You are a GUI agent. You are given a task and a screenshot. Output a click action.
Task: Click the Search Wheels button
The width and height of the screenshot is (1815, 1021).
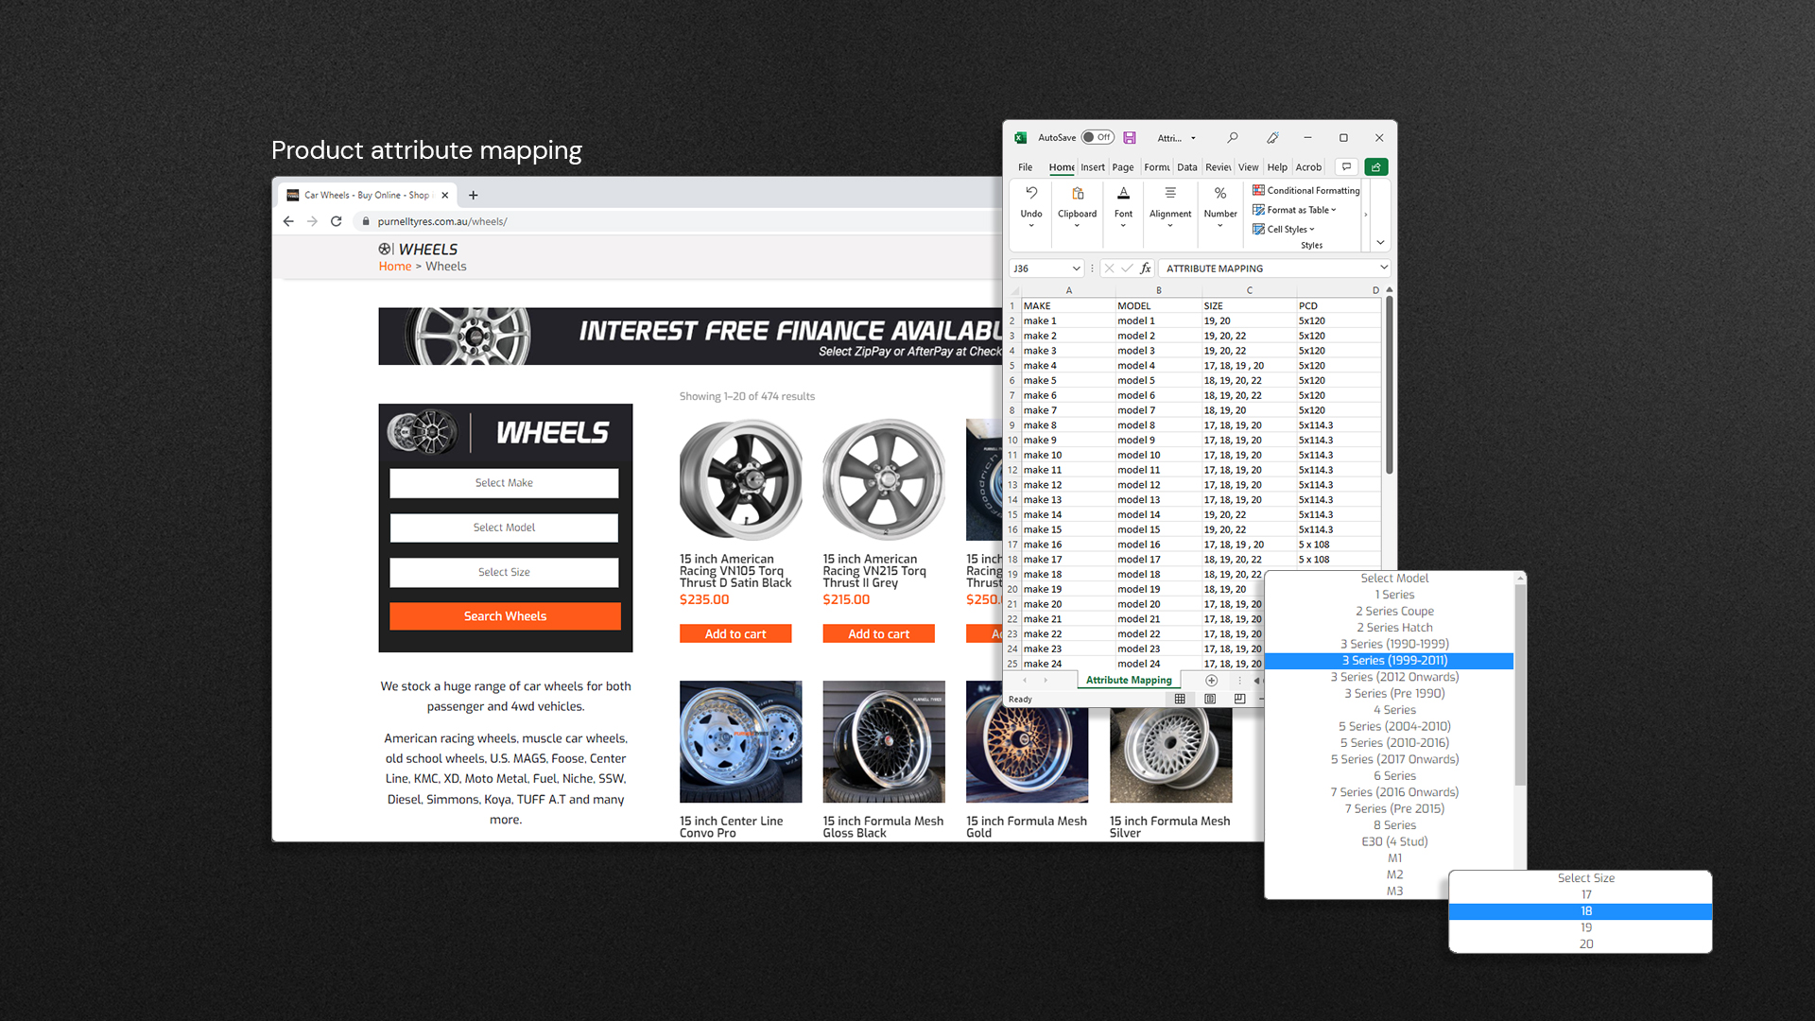[x=505, y=616]
